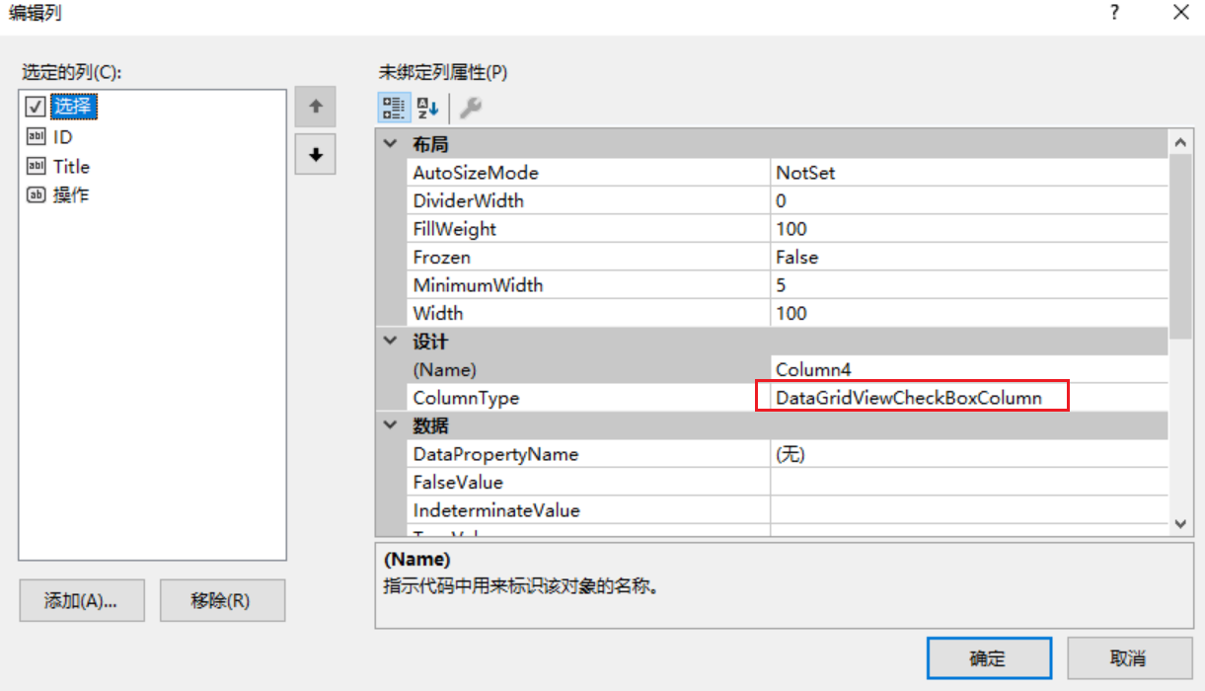This screenshot has height=691, width=1205.
Task: Select the Title column in list
Action: click(x=71, y=167)
